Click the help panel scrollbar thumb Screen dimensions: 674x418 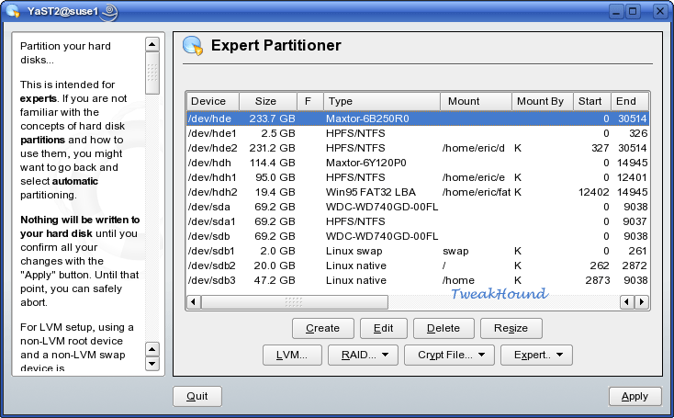[152, 73]
